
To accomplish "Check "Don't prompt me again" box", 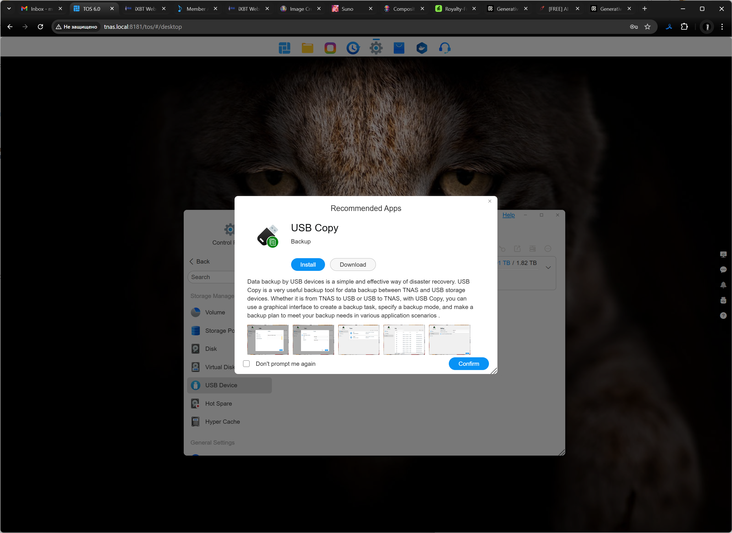I will 246,364.
